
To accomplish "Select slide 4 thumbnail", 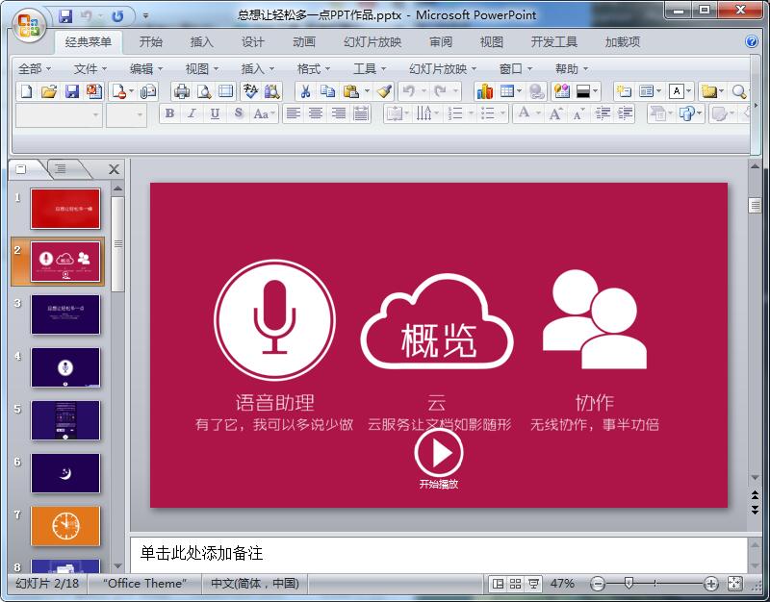I will point(65,367).
